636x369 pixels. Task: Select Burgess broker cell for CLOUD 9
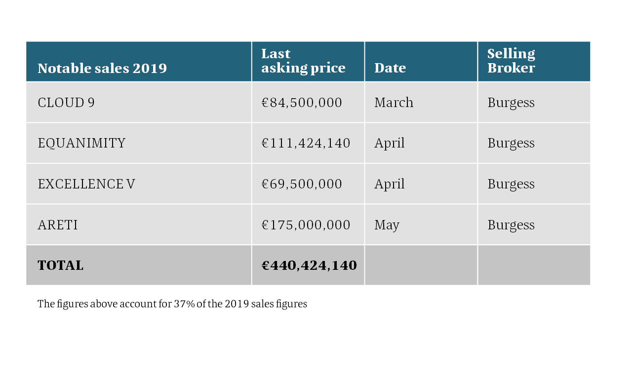534,103
